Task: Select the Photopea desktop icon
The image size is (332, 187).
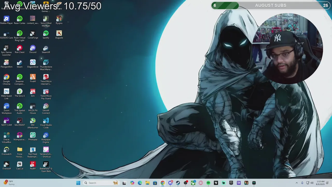Action: click(33, 137)
